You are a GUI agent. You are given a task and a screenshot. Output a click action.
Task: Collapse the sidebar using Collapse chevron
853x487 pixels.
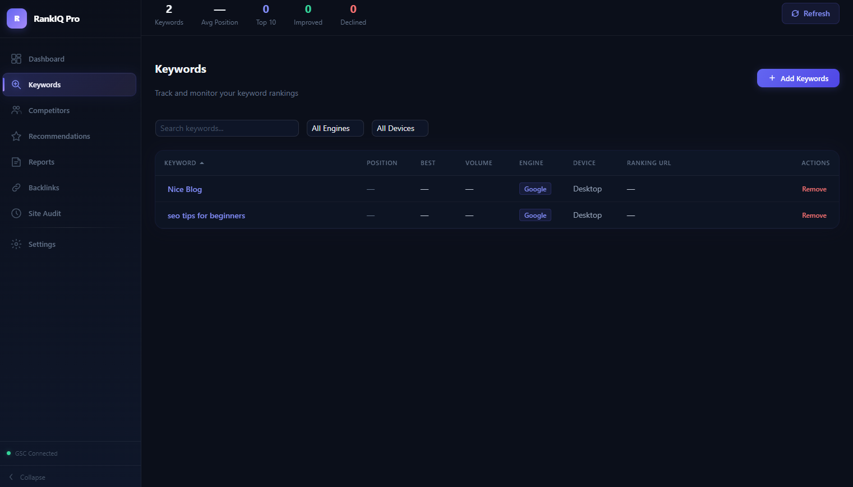click(x=11, y=477)
